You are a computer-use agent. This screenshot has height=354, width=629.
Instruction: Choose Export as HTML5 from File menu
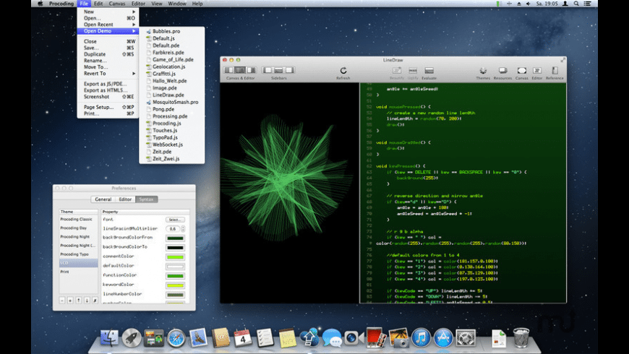(x=108, y=90)
